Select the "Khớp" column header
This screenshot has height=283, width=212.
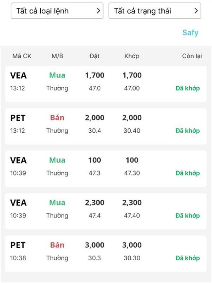(x=132, y=56)
